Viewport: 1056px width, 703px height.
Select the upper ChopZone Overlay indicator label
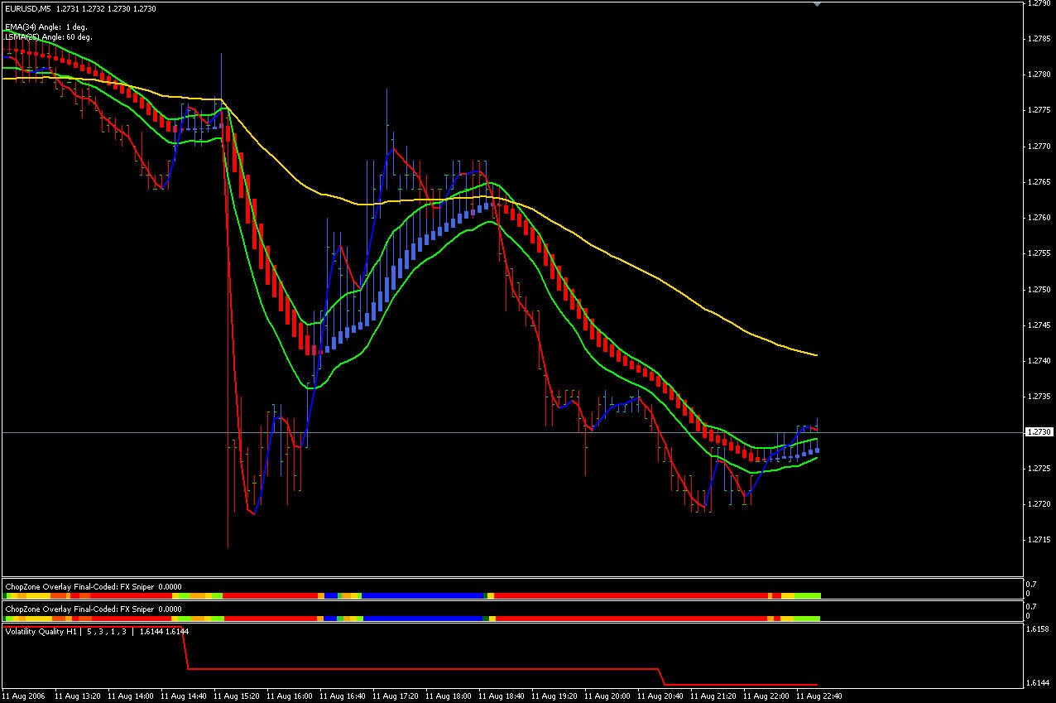click(x=93, y=586)
